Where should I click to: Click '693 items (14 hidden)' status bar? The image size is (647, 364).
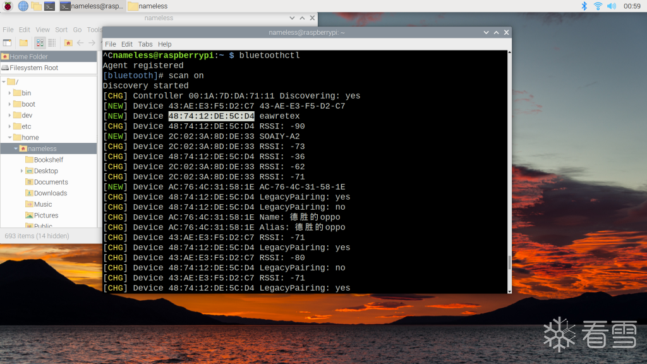37,236
